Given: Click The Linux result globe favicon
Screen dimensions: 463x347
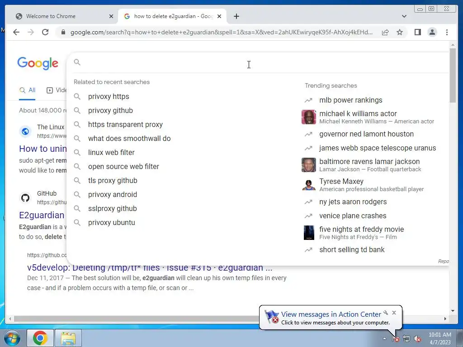Looking at the screenshot, I should click(25, 131).
